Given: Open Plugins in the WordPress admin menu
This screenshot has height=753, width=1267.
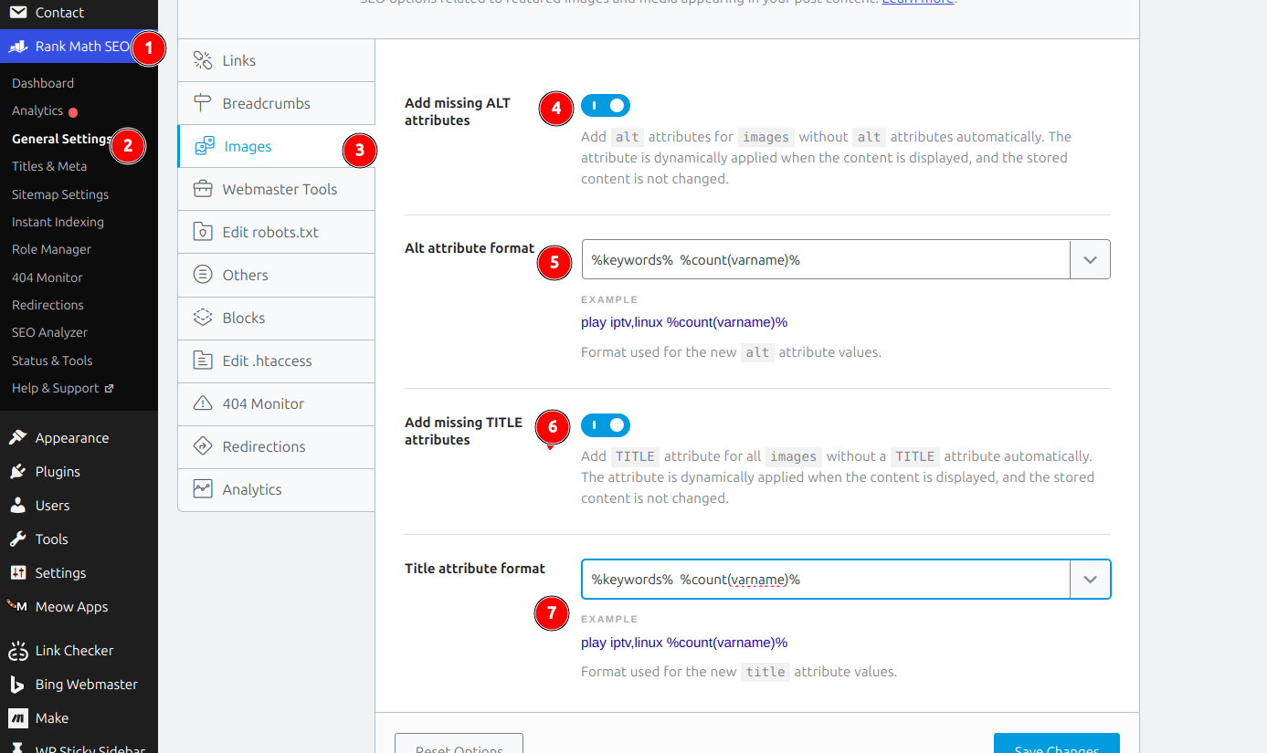Looking at the screenshot, I should 58,472.
